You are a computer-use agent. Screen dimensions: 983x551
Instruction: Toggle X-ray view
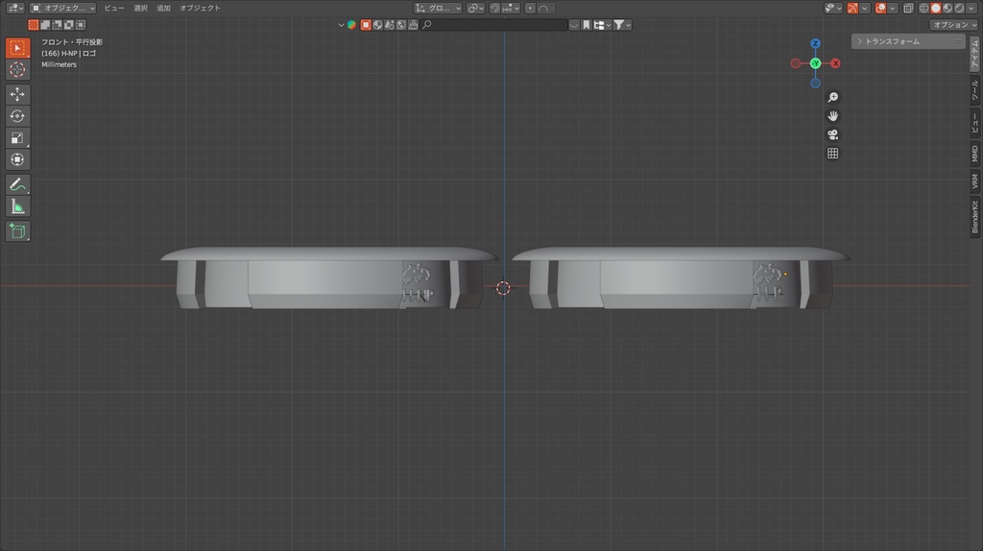tap(908, 8)
